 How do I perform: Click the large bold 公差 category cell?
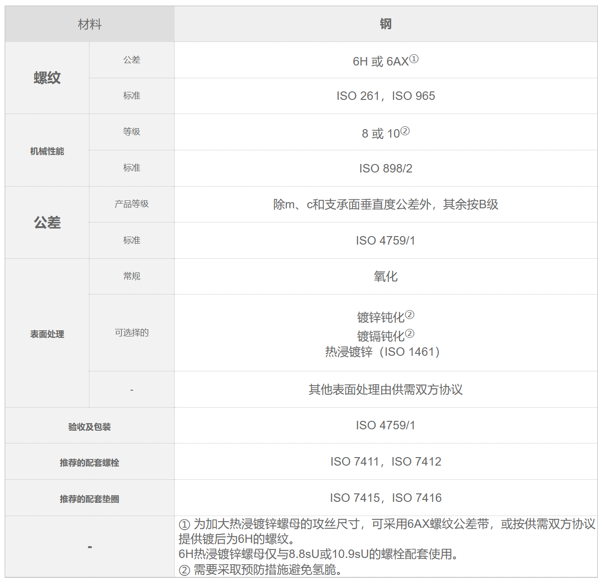click(x=47, y=222)
